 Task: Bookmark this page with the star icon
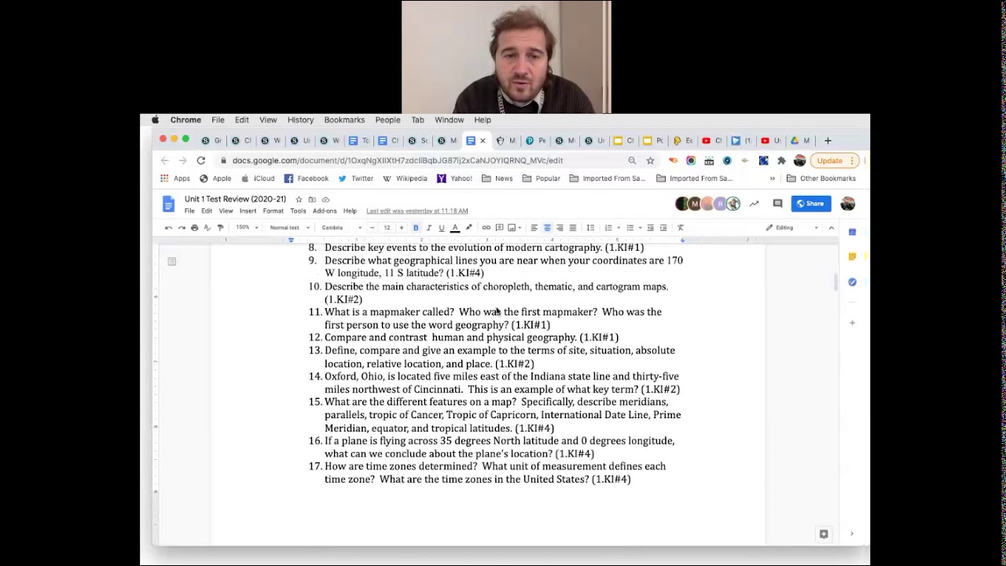(650, 160)
